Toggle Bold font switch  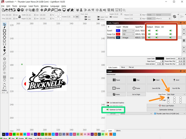(x=86, y=17)
